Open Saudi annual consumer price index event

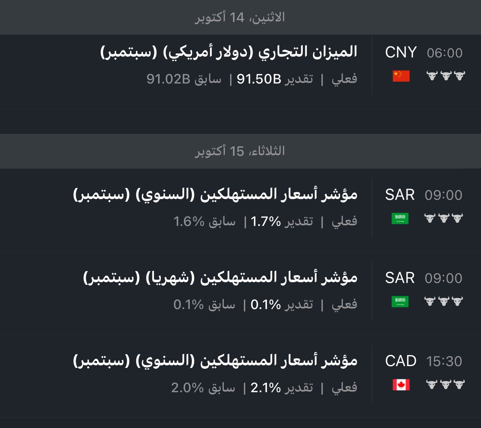(x=215, y=195)
